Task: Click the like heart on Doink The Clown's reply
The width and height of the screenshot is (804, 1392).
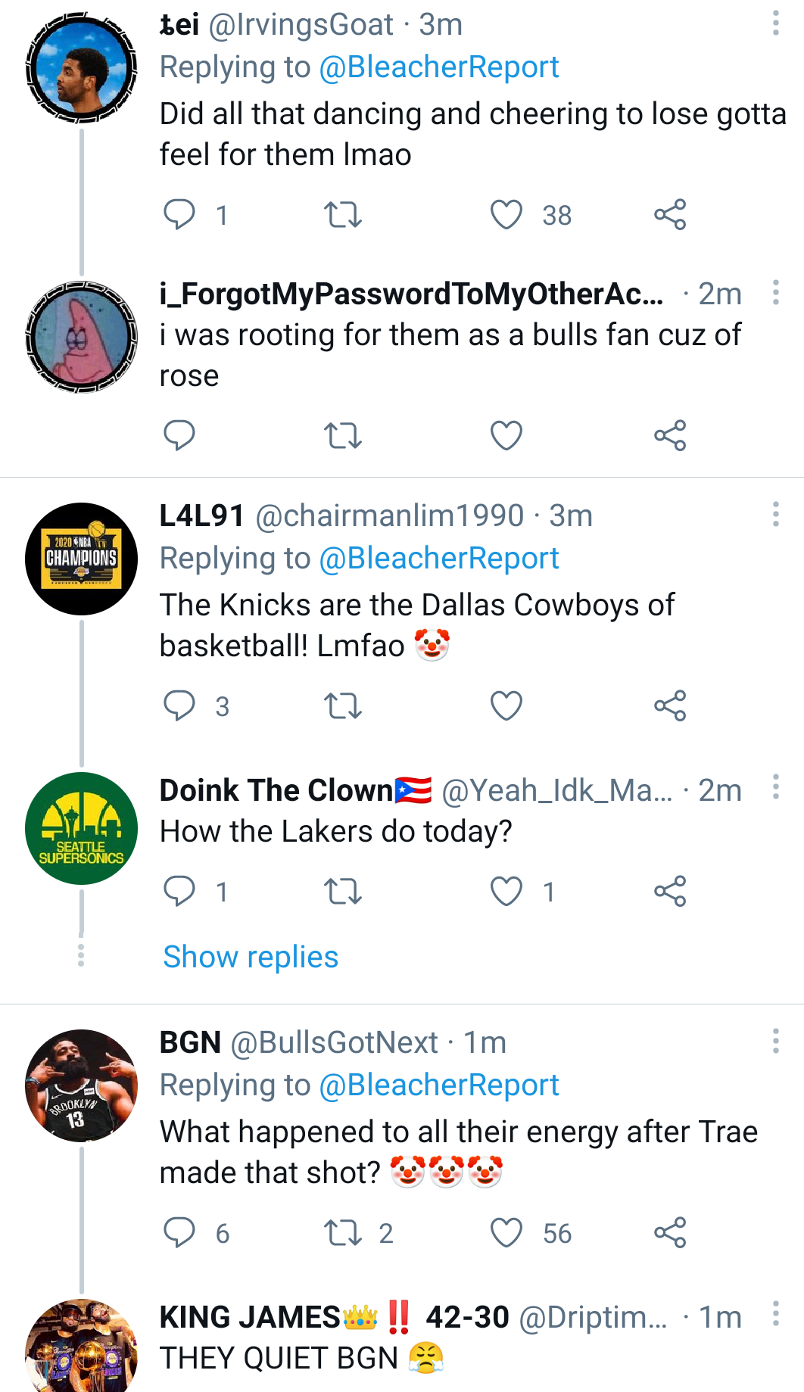Action: click(x=506, y=891)
